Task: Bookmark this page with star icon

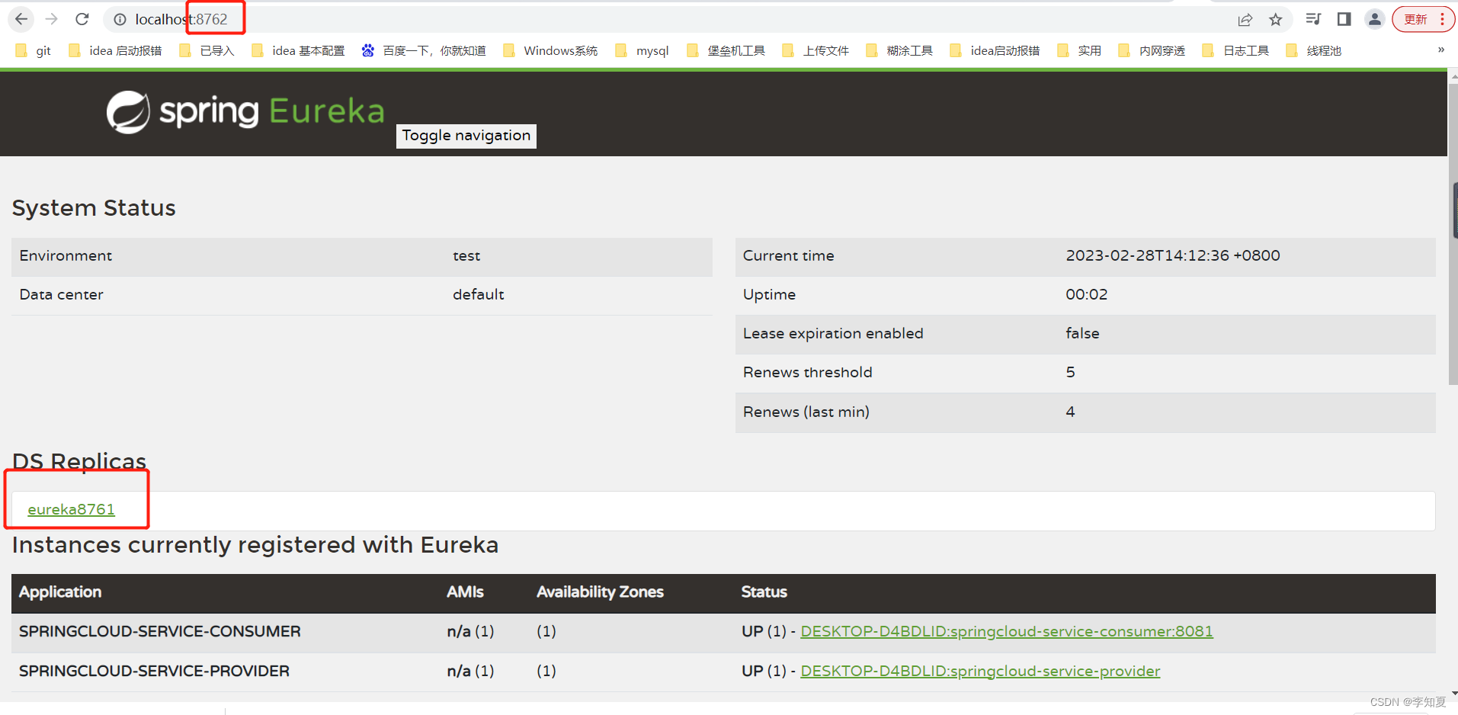Action: click(1275, 20)
